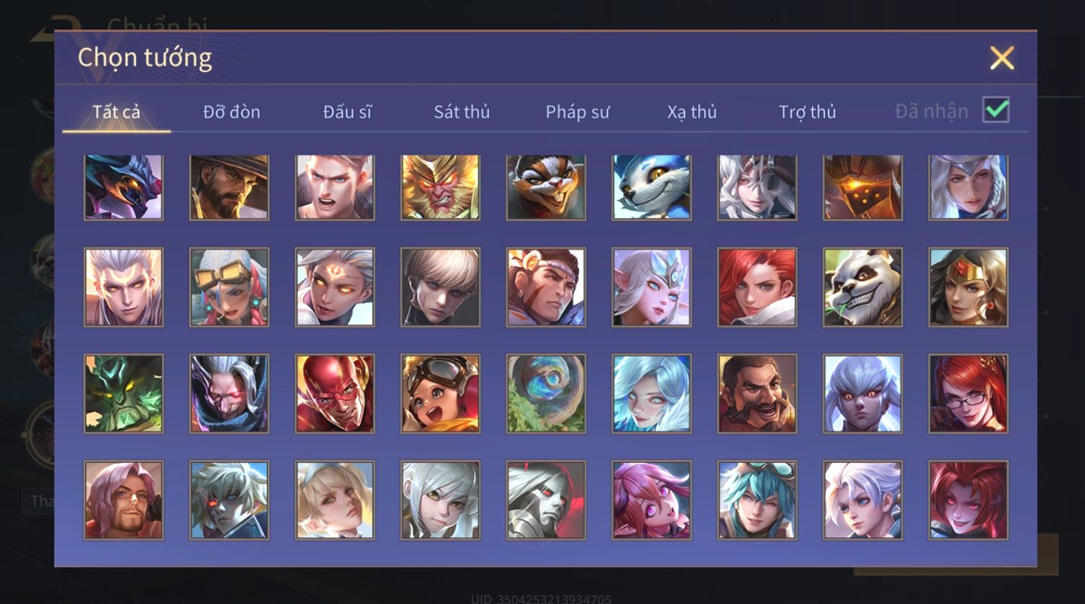Switch to the Đỡ đòn tab
Screen dimensions: 1085x604
pyautogui.click(x=231, y=112)
